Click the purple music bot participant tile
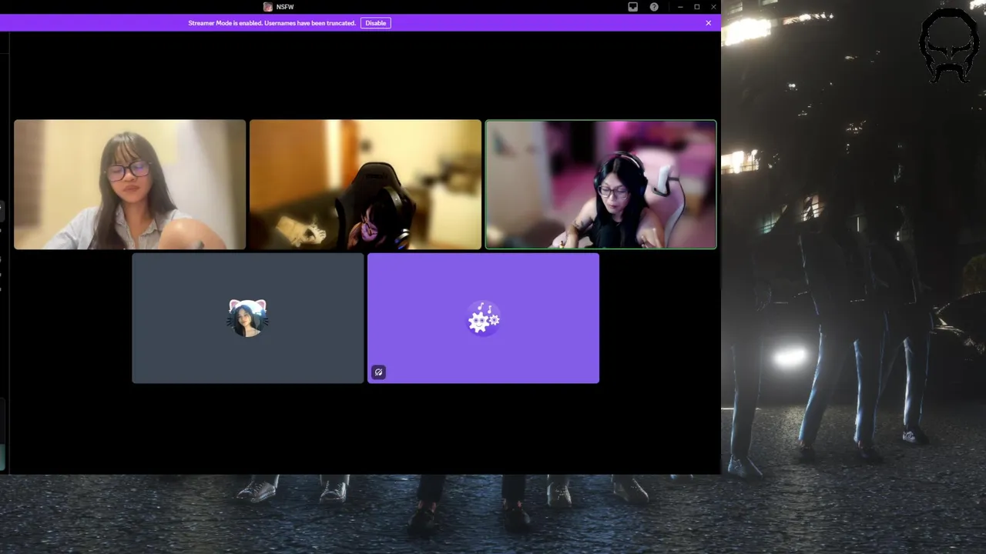 point(483,319)
